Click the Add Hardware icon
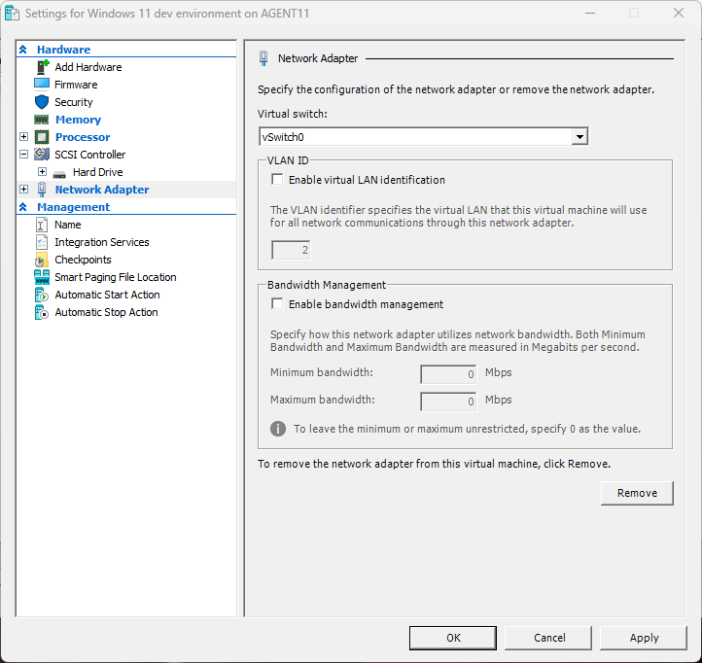Image resolution: width=702 pixels, height=663 pixels. coord(42,67)
